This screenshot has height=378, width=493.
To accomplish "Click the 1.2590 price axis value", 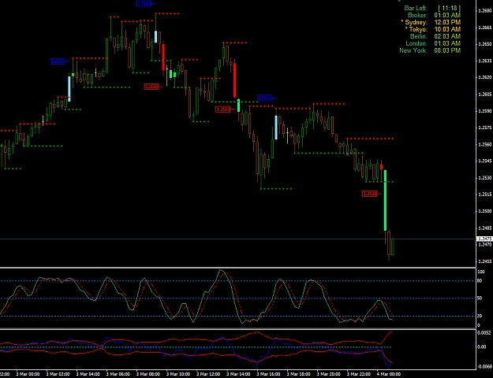I will 484,111.
